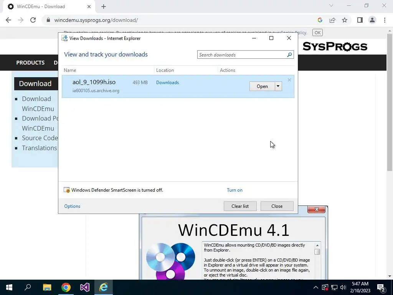
Task: Reload the WinCDEmu download page
Action: (33, 20)
